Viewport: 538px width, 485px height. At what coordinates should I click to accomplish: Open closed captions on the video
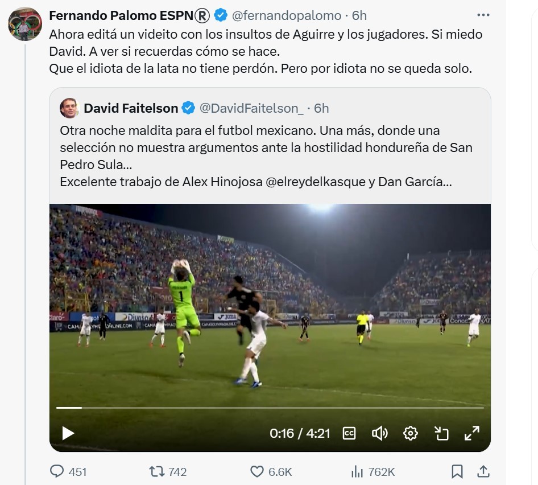coord(349,433)
